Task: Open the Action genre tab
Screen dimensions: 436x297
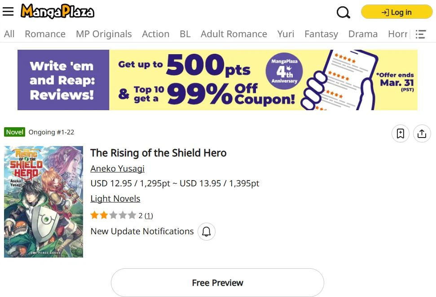Action: coord(155,34)
